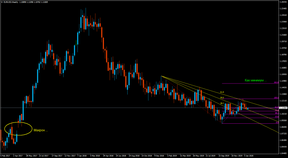Screen dimensions: 288x158
Task: Click the highlighted current price tag on price axis
Action: pyautogui.click(x=283, y=108)
